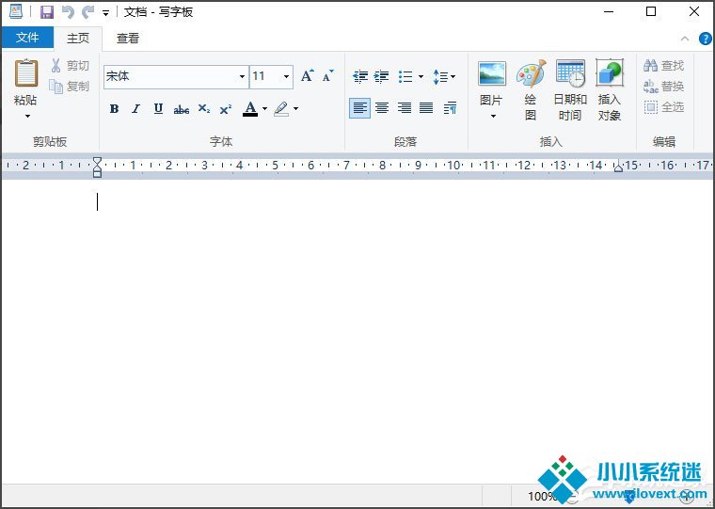
Task: Click the 查找 binoculars button
Action: point(663,66)
